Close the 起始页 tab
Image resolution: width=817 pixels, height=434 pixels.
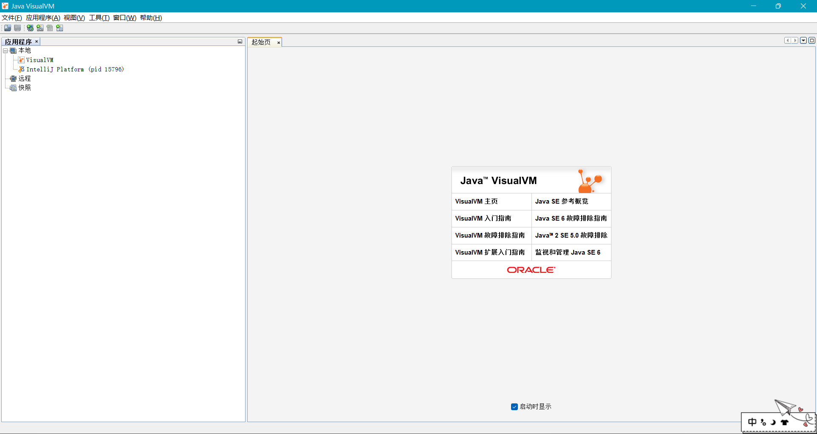point(279,43)
